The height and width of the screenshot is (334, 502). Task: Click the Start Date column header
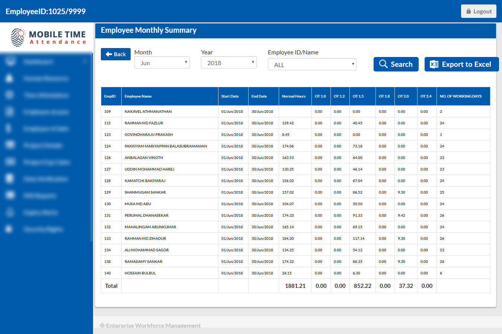[230, 96]
